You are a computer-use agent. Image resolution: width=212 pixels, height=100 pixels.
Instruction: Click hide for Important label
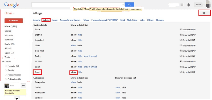[x=80, y=40]
